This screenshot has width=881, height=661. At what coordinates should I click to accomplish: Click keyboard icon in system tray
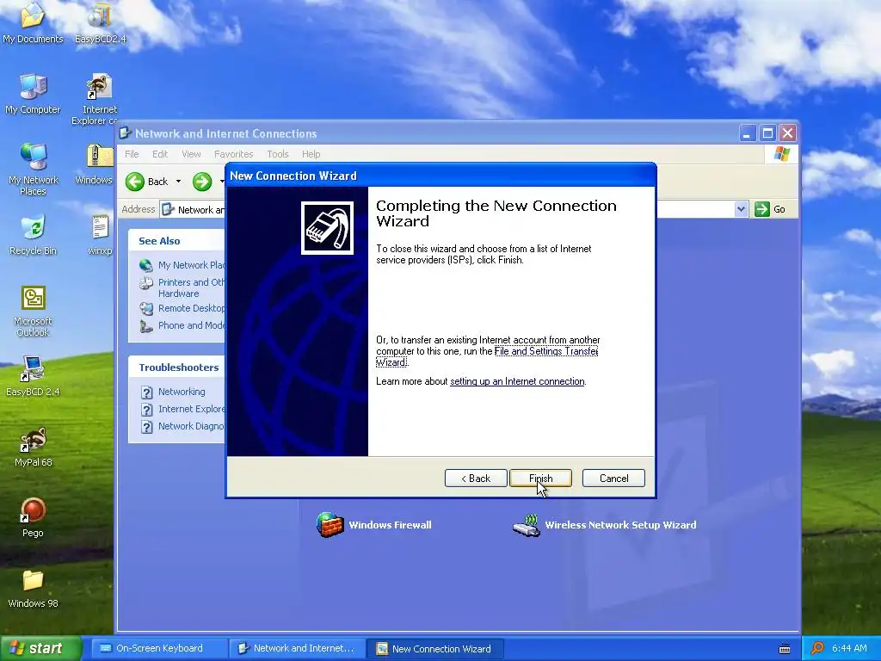(x=785, y=649)
